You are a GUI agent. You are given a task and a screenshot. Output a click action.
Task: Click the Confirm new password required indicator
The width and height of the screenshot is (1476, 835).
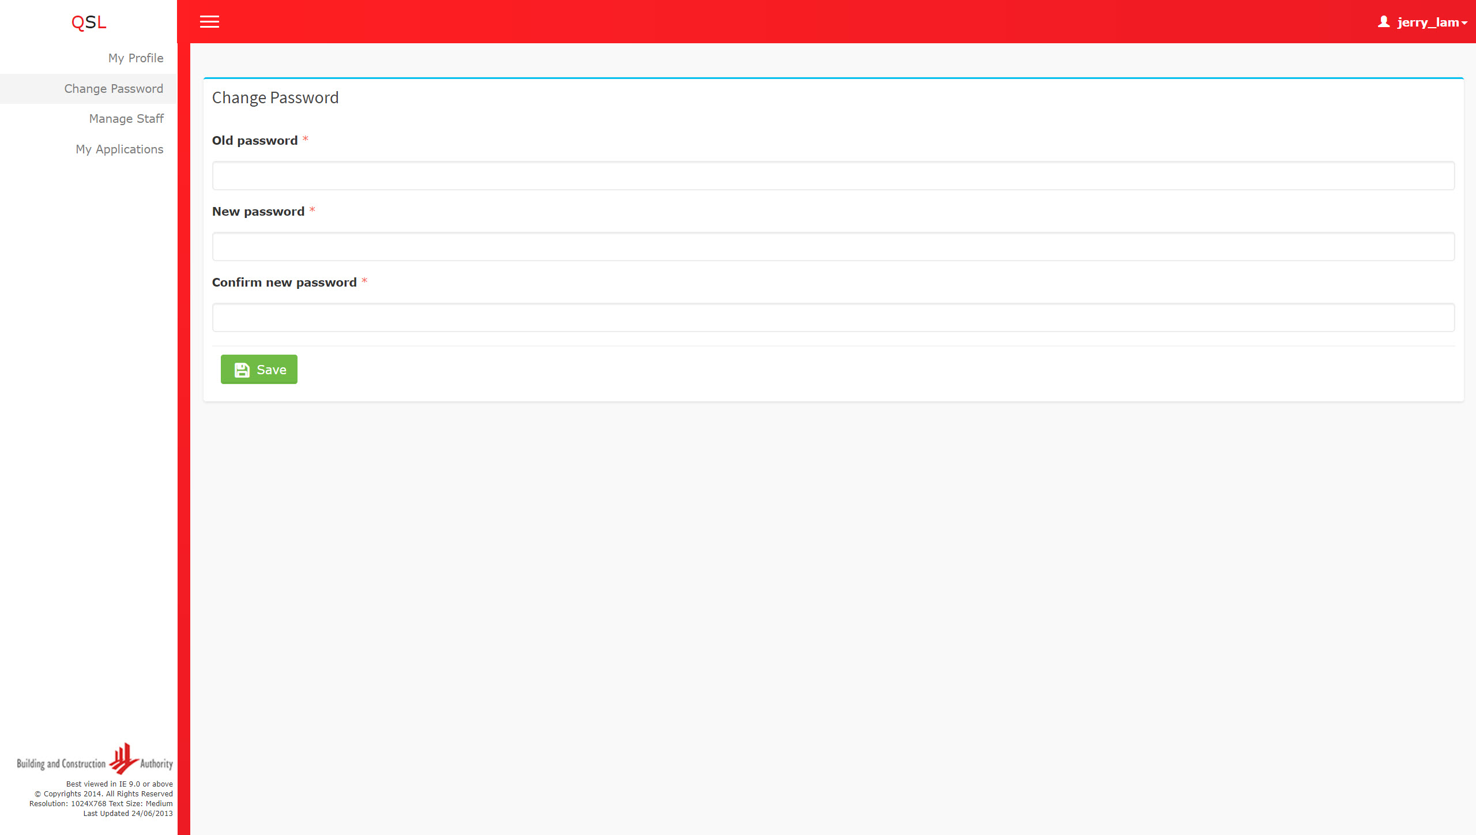point(365,282)
